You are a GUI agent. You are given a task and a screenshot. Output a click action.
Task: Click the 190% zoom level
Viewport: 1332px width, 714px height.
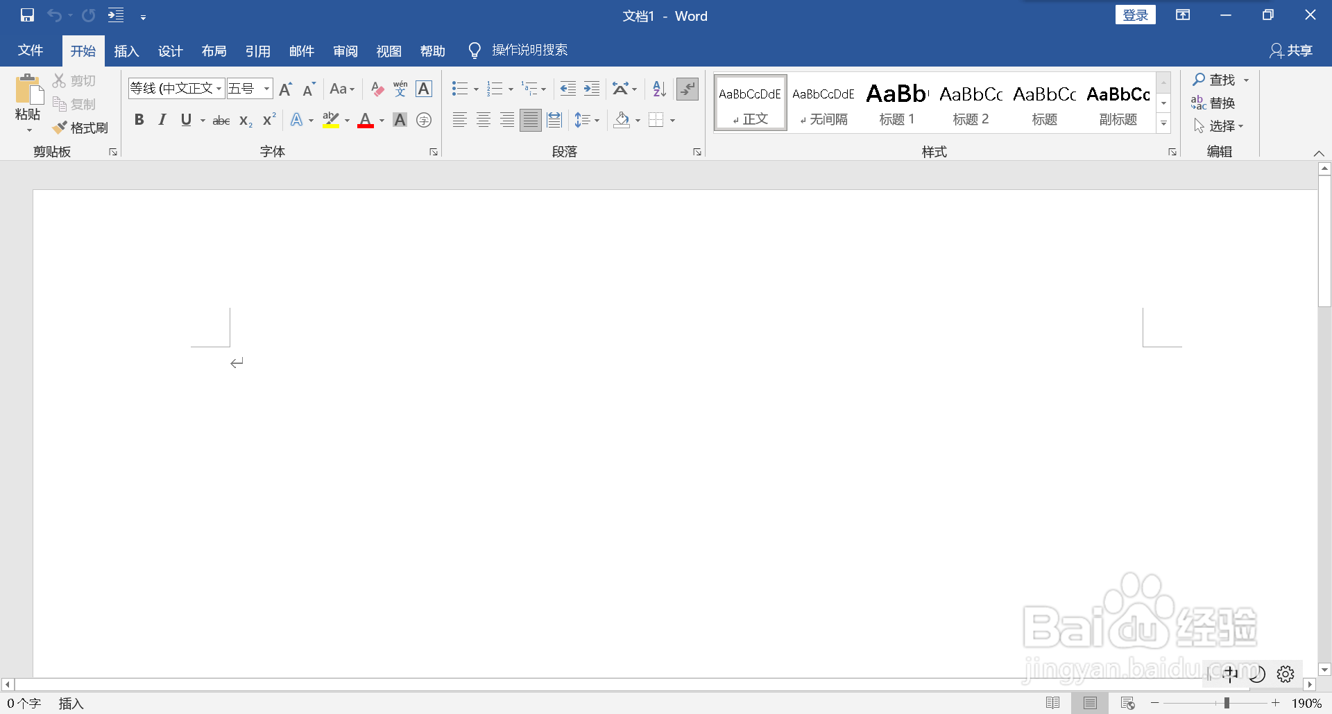(1306, 703)
